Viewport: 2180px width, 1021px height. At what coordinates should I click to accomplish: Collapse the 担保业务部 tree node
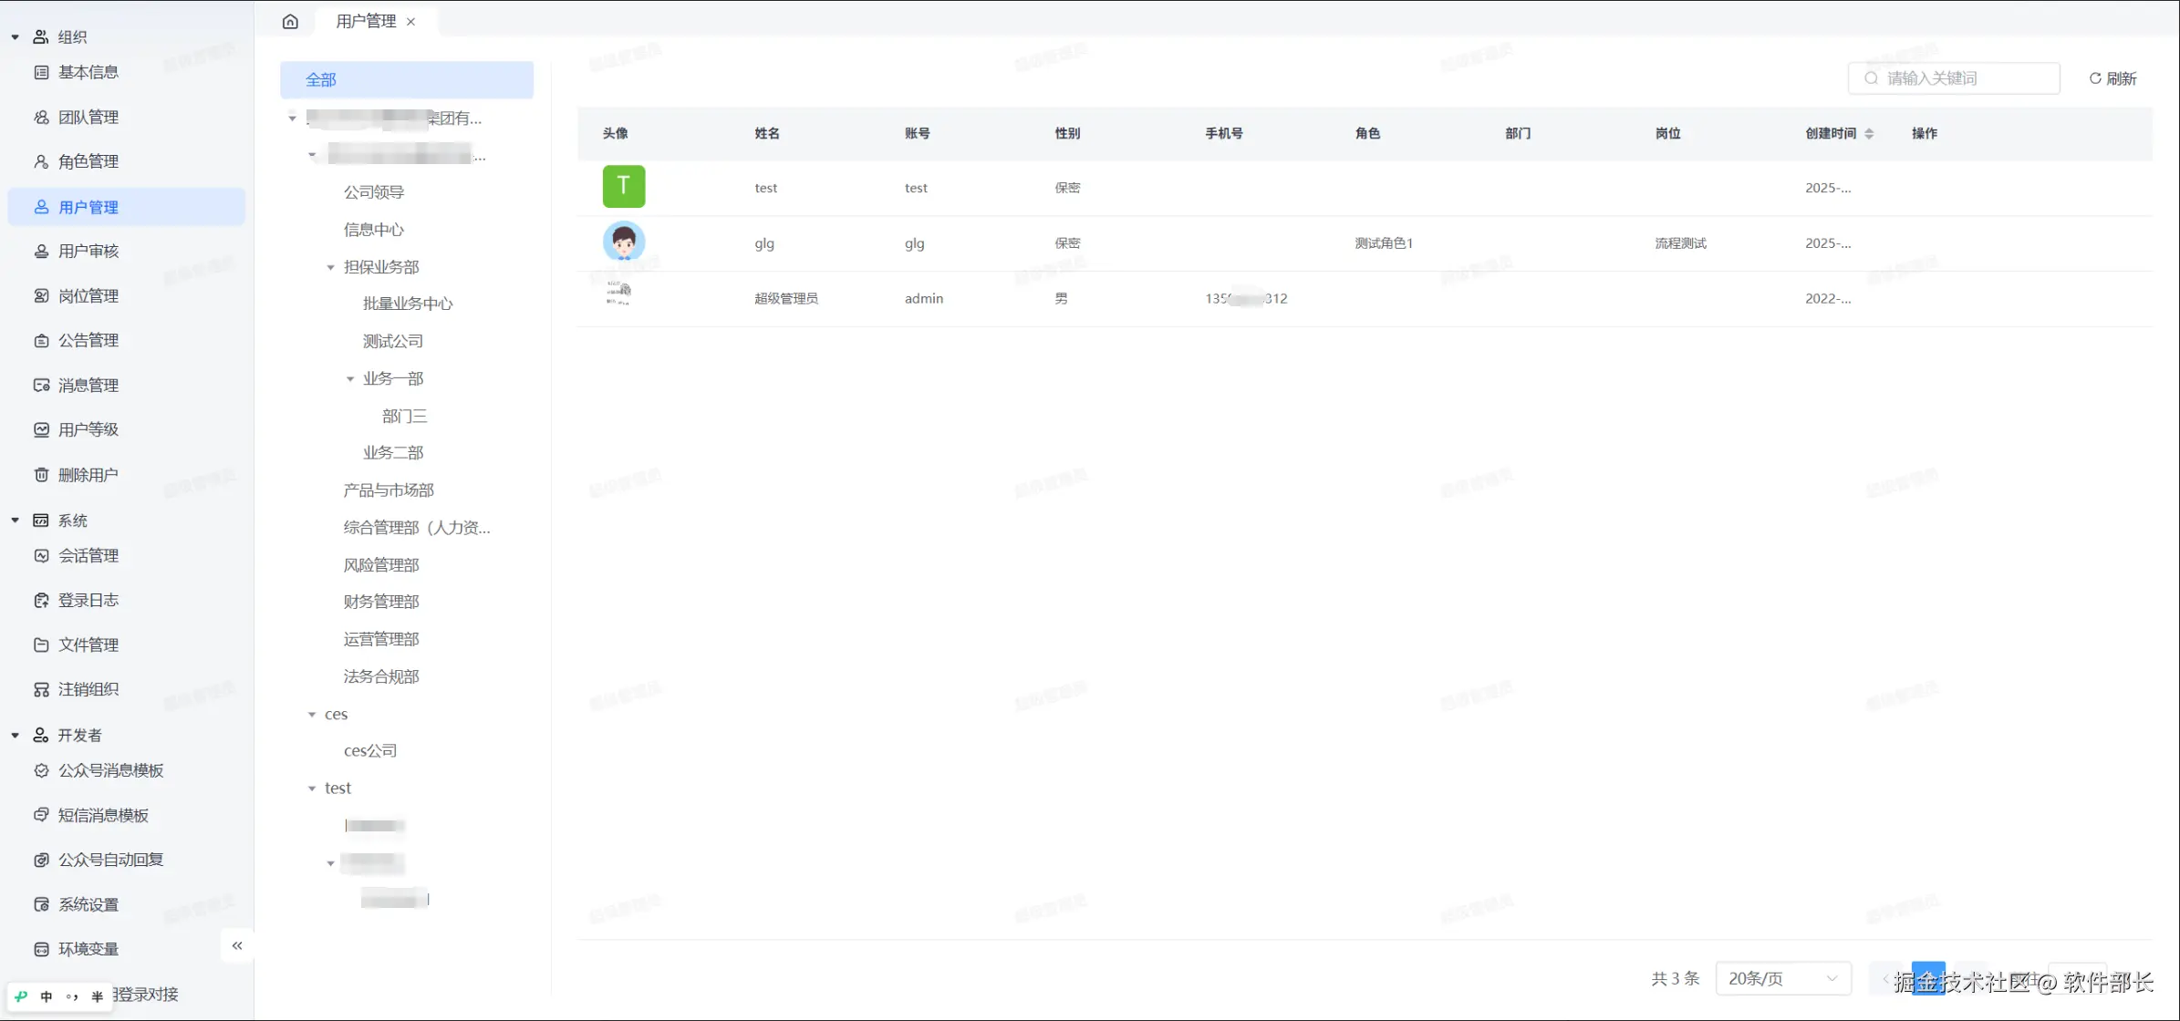[x=331, y=267]
